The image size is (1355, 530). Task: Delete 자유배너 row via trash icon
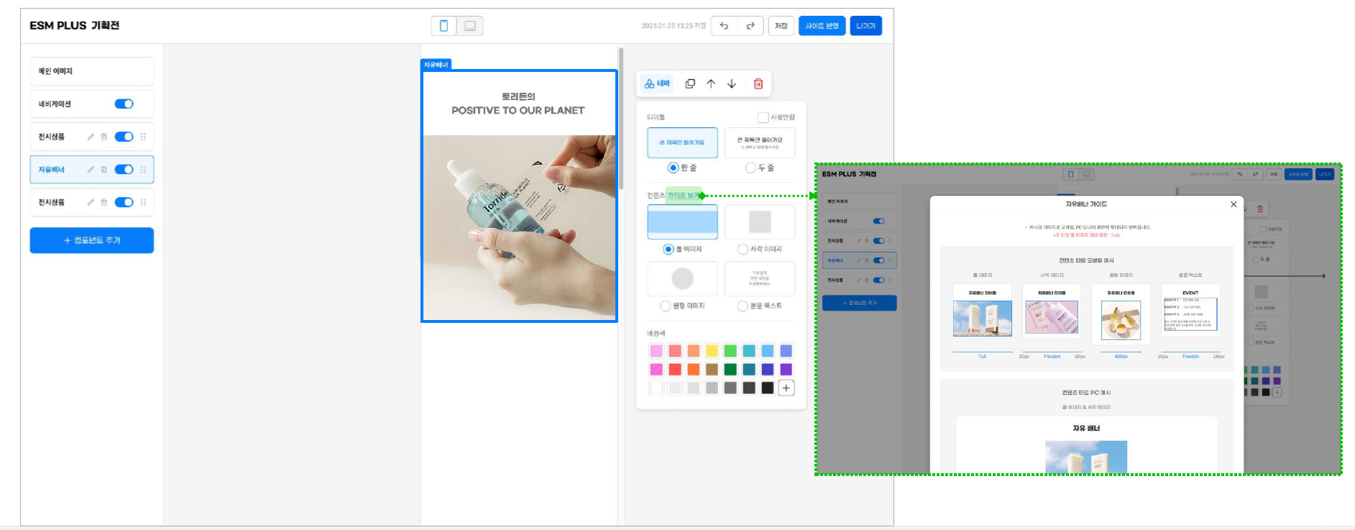[x=104, y=170]
